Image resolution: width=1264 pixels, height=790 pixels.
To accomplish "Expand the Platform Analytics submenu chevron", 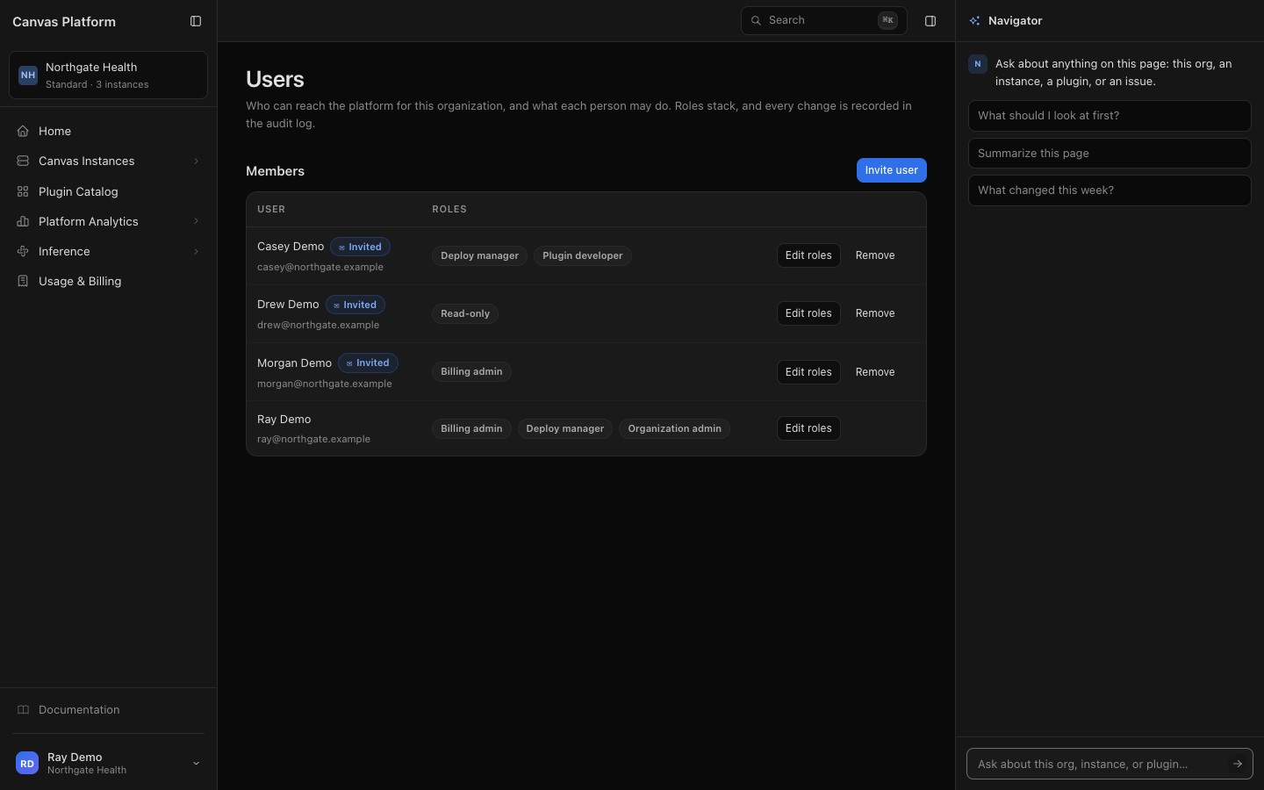I will coord(196,221).
